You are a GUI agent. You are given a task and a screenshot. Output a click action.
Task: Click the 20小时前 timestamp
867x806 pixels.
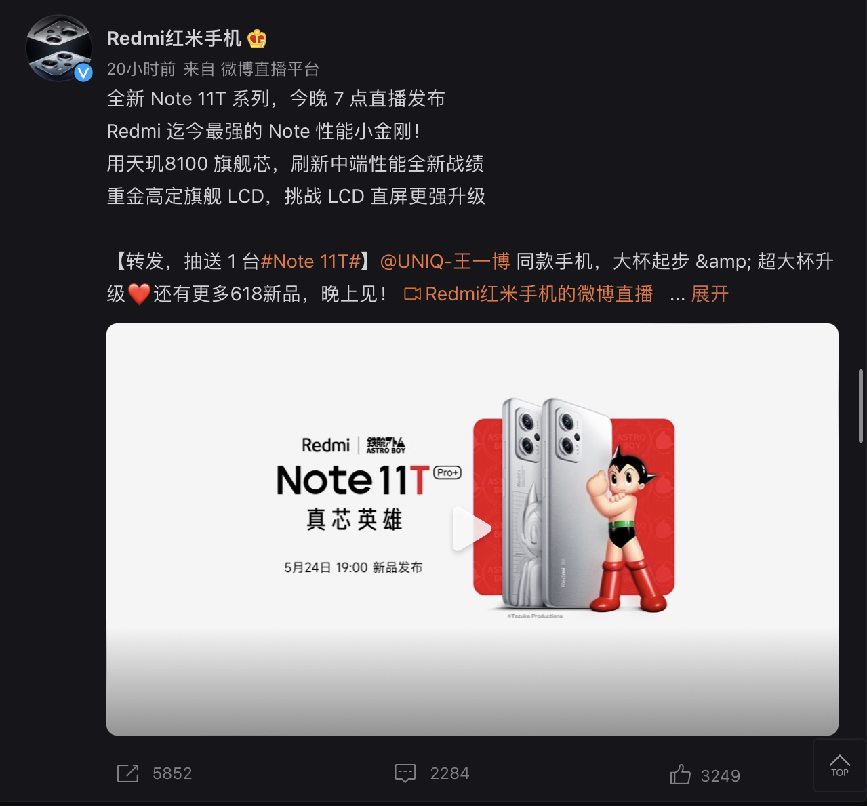point(141,69)
